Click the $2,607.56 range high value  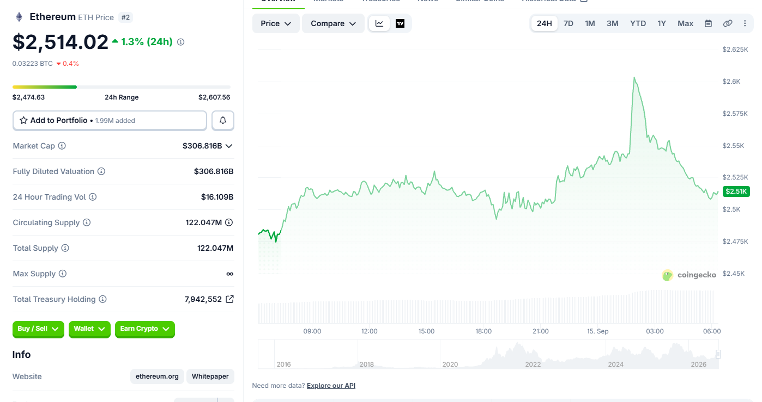pyautogui.click(x=214, y=97)
